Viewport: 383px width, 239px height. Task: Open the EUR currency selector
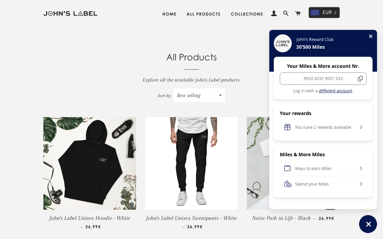pyautogui.click(x=324, y=13)
